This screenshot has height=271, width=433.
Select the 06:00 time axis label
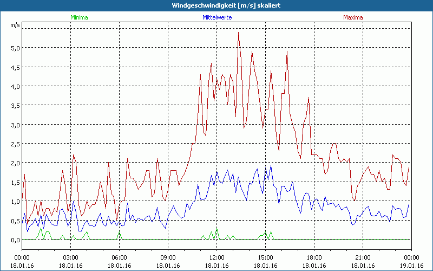coord(119,257)
